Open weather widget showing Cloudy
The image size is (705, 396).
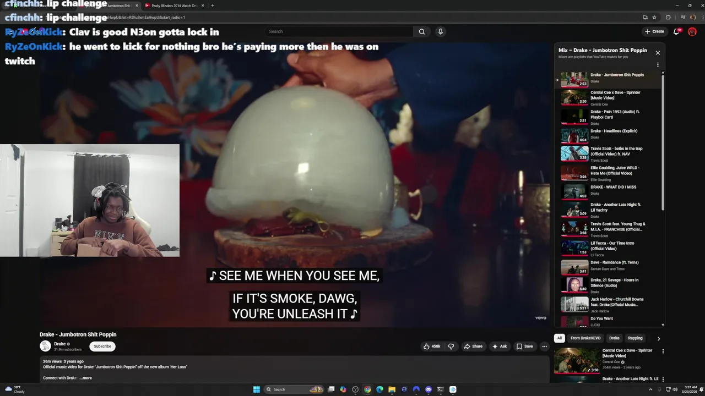pyautogui.click(x=15, y=389)
